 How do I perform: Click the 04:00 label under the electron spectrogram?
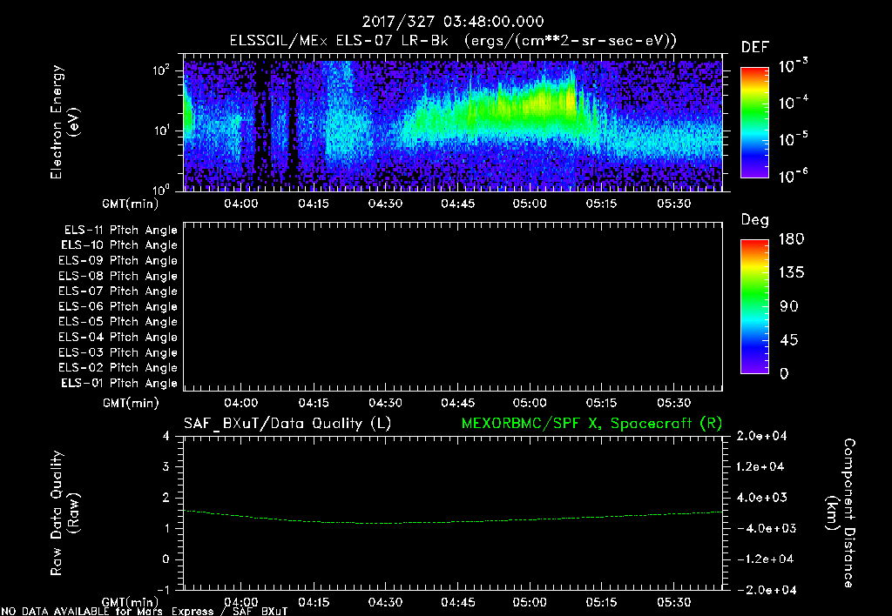240,204
